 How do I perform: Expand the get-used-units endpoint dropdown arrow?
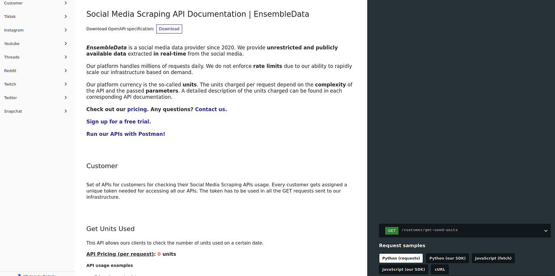(x=546, y=230)
